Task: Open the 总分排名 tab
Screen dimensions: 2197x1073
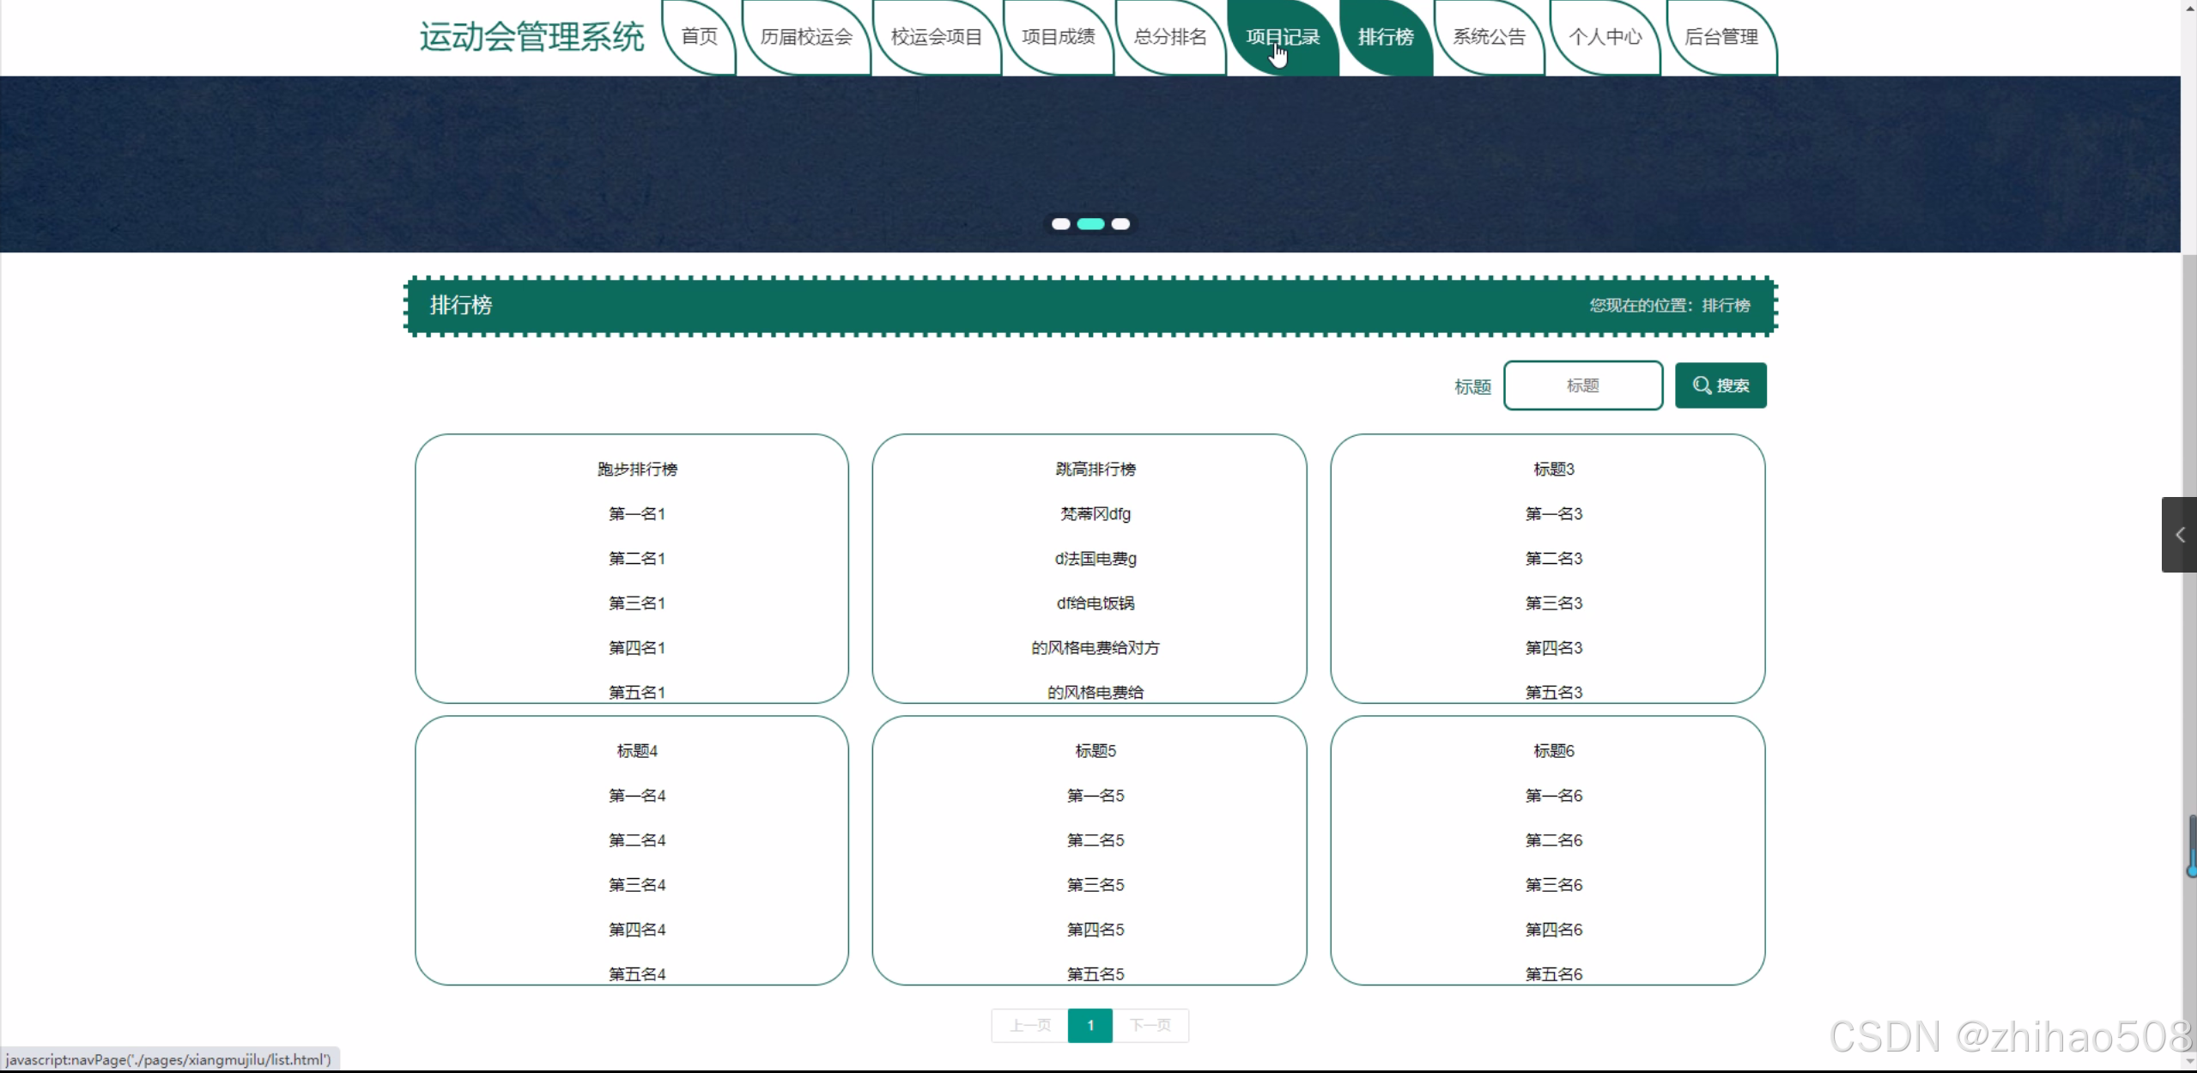Action: coord(1170,37)
